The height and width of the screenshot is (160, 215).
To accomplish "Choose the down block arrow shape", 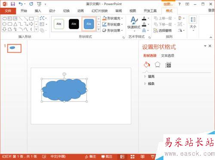I will (x=4, y=29).
